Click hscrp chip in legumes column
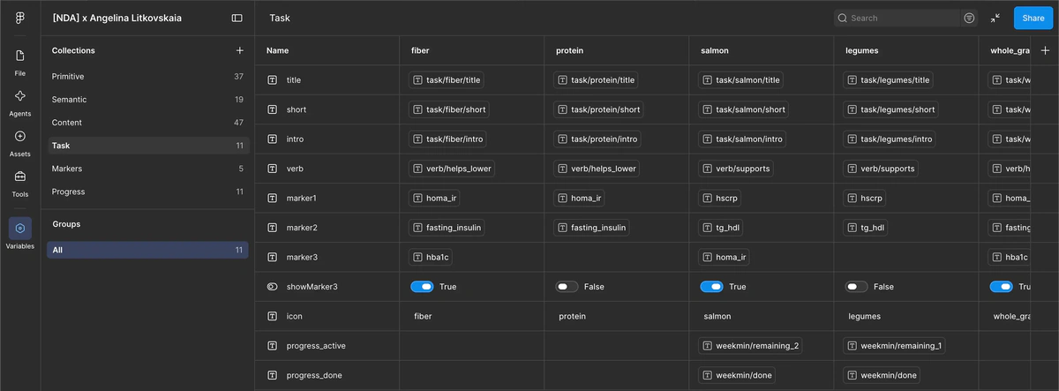Image resolution: width=1059 pixels, height=391 pixels. 865,199
